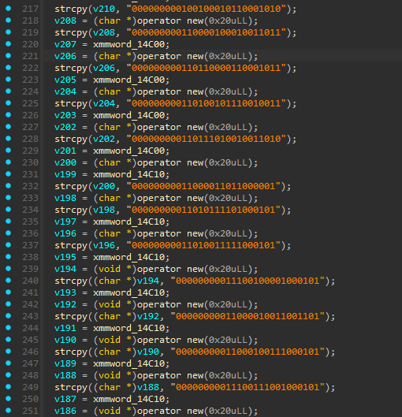Select variable v197 on line 235
The image size is (402, 417).
pyautogui.click(x=65, y=222)
